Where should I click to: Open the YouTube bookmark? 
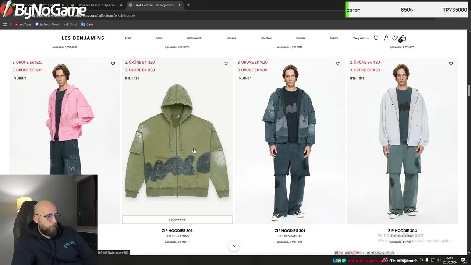point(22,25)
